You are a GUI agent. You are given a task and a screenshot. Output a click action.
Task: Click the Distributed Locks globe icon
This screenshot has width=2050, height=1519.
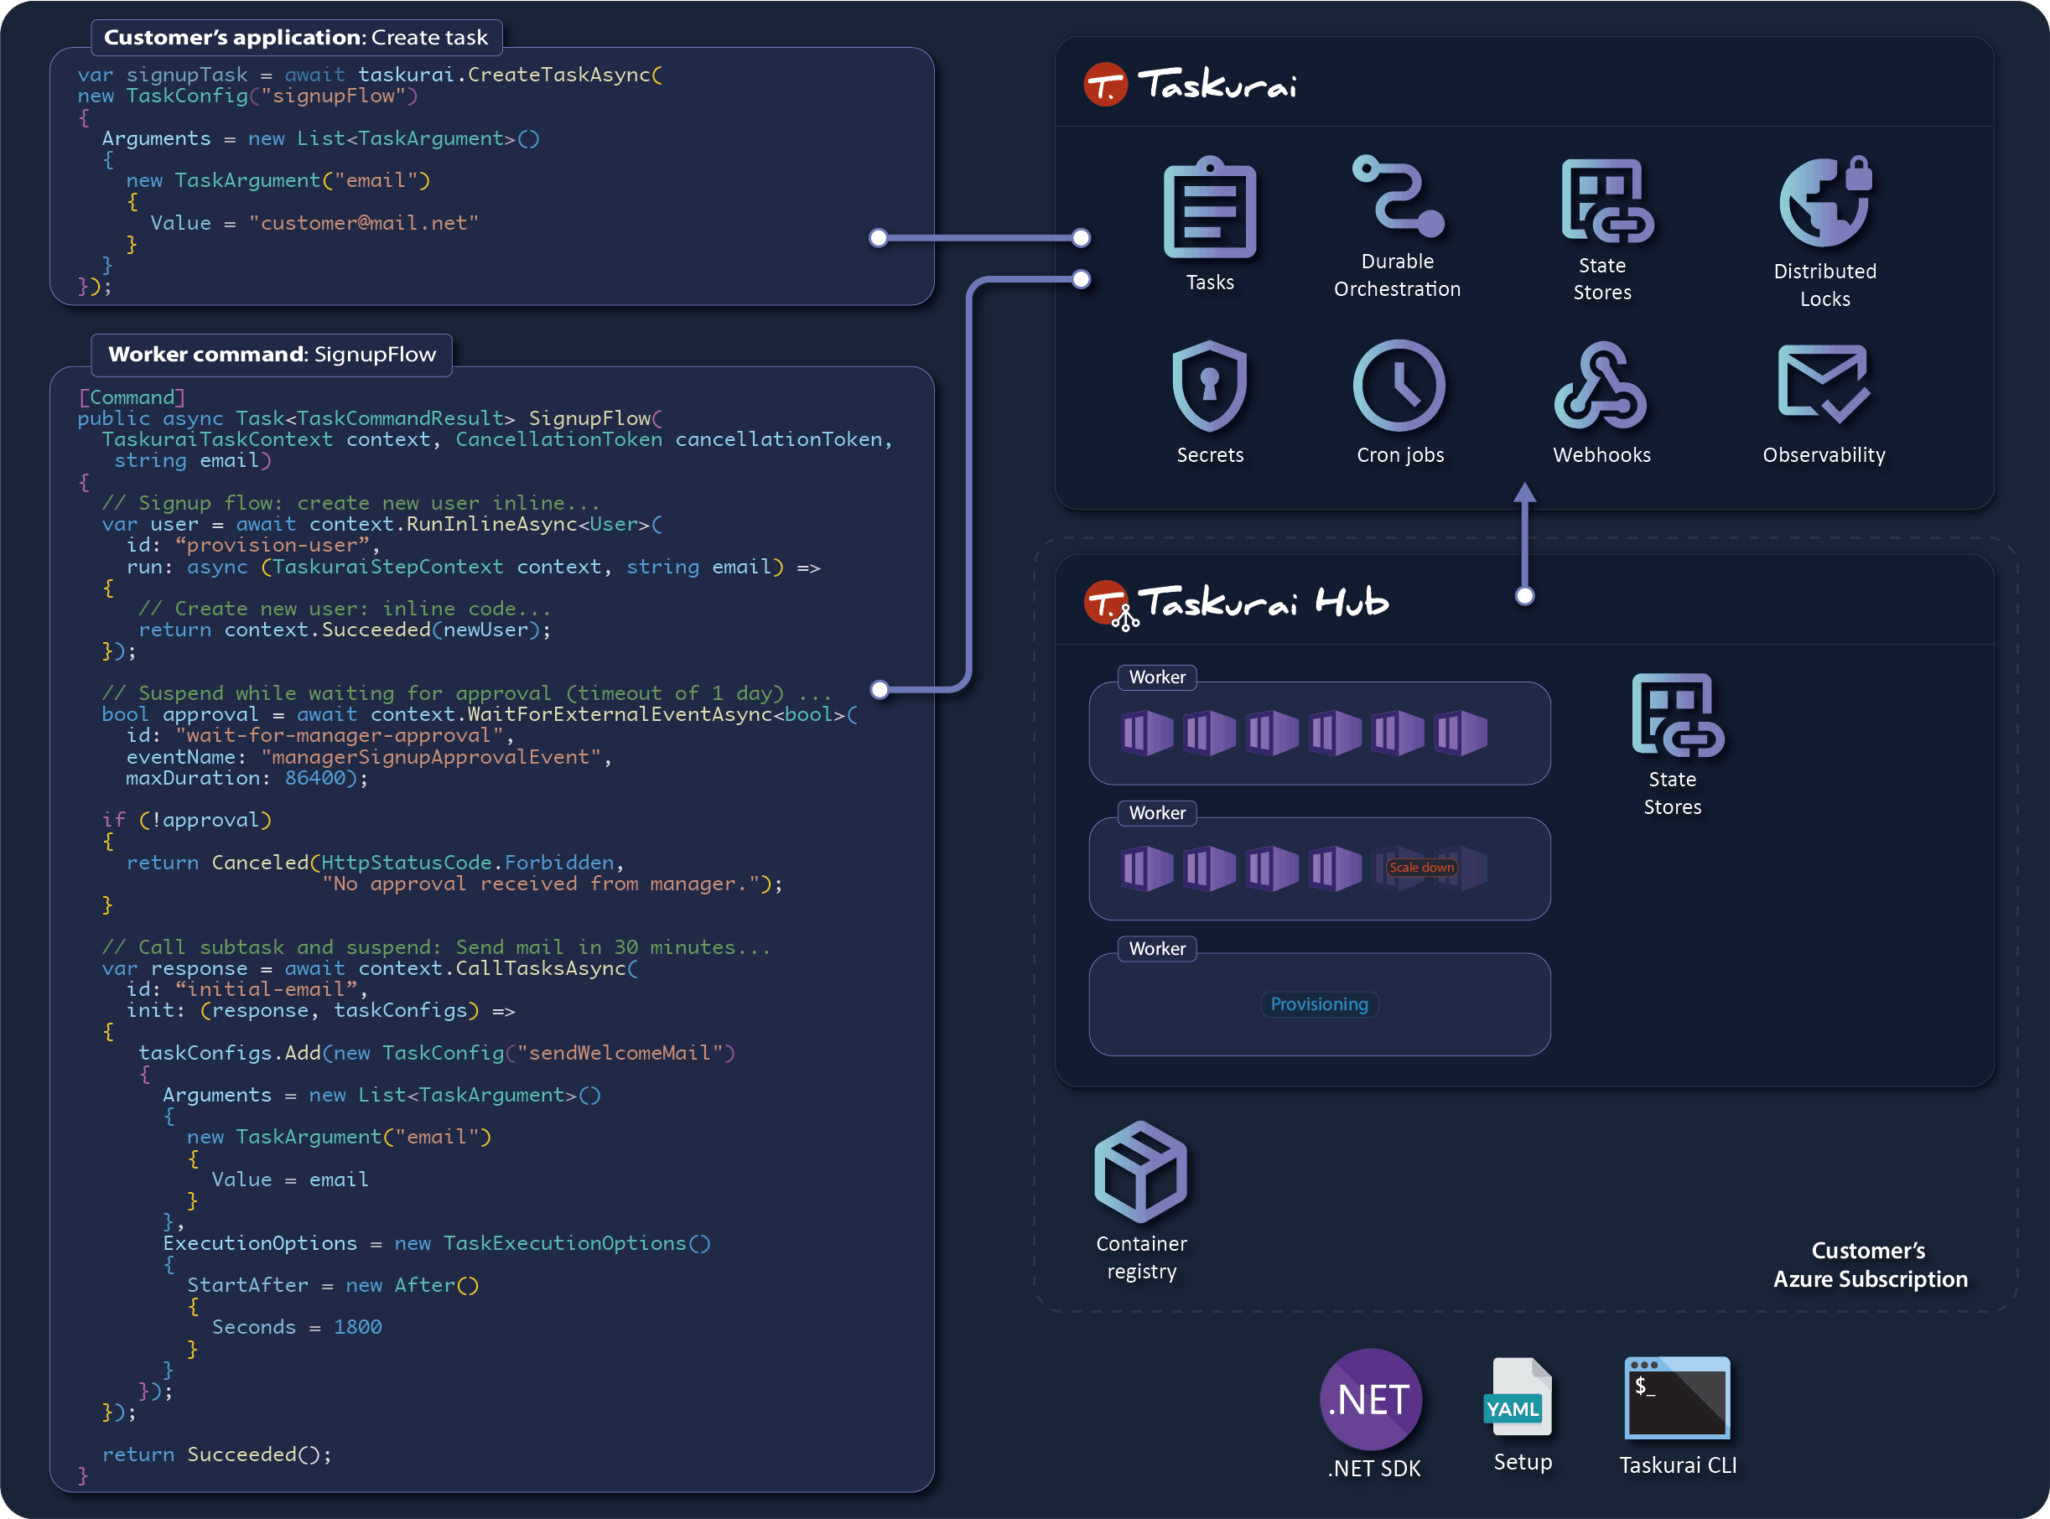click(x=1824, y=201)
